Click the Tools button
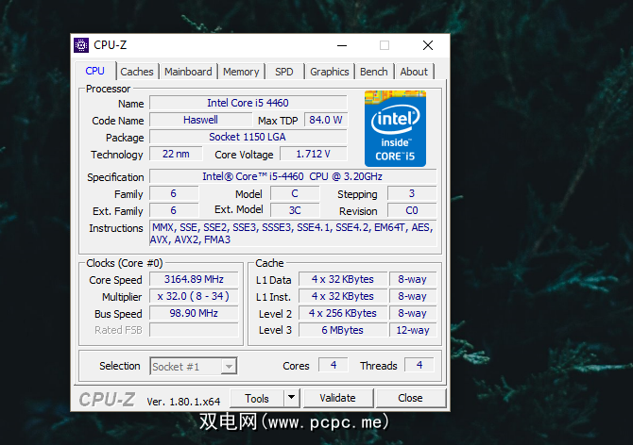The image size is (633, 445). coord(257,398)
